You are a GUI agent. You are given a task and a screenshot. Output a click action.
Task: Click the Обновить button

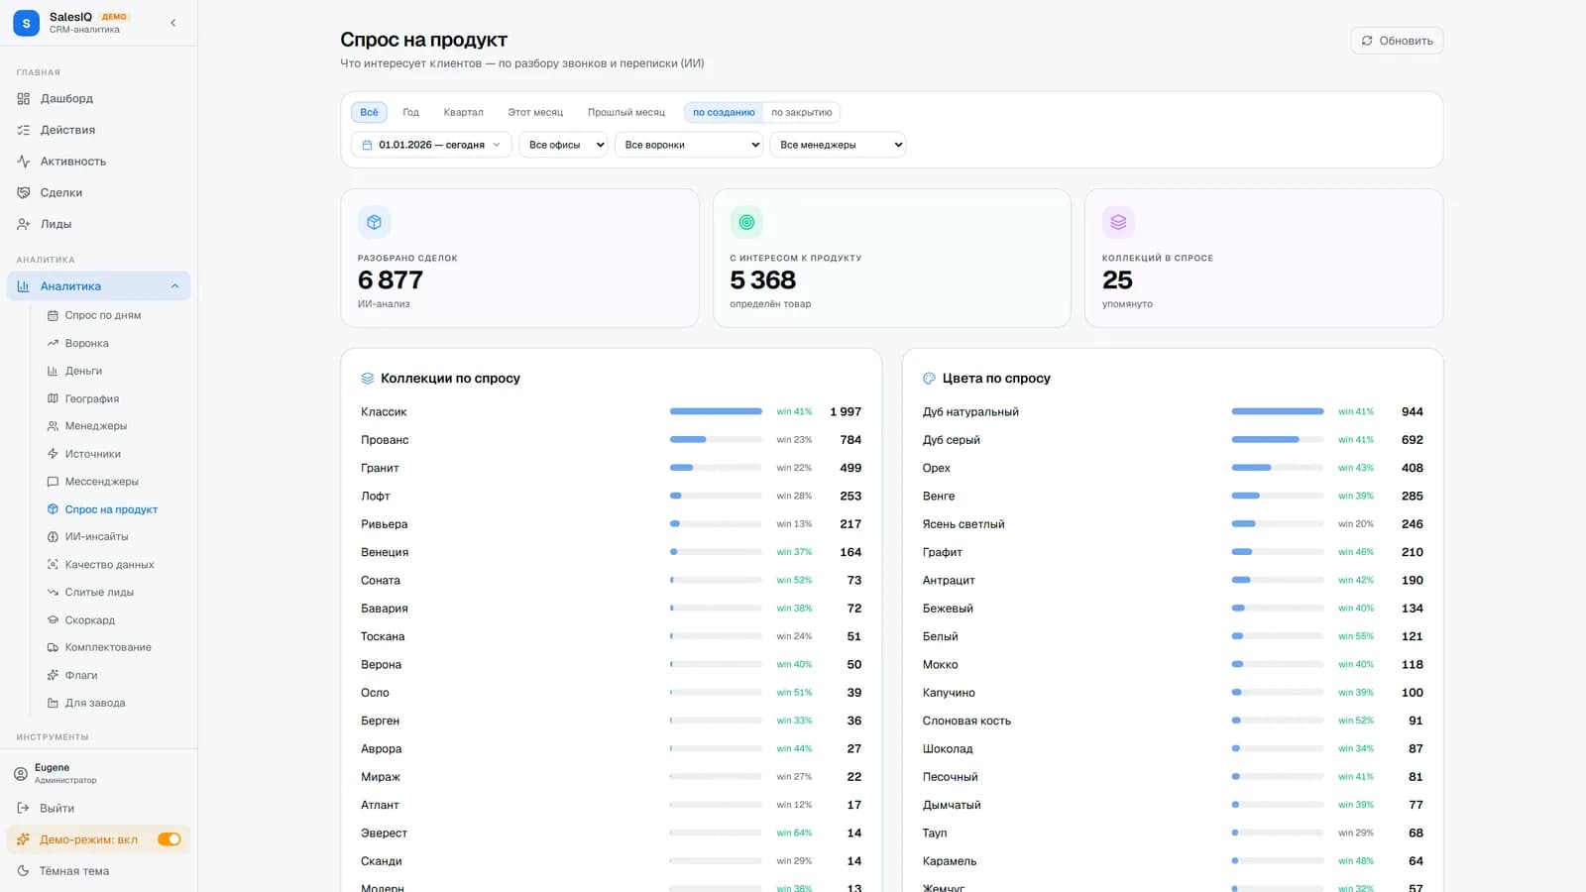pos(1397,41)
